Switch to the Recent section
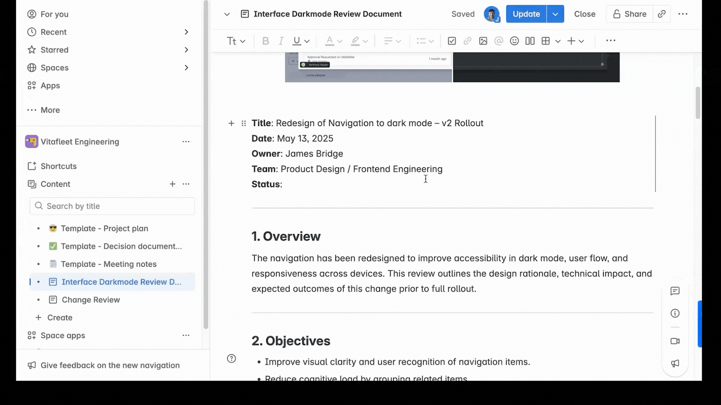 (53, 32)
